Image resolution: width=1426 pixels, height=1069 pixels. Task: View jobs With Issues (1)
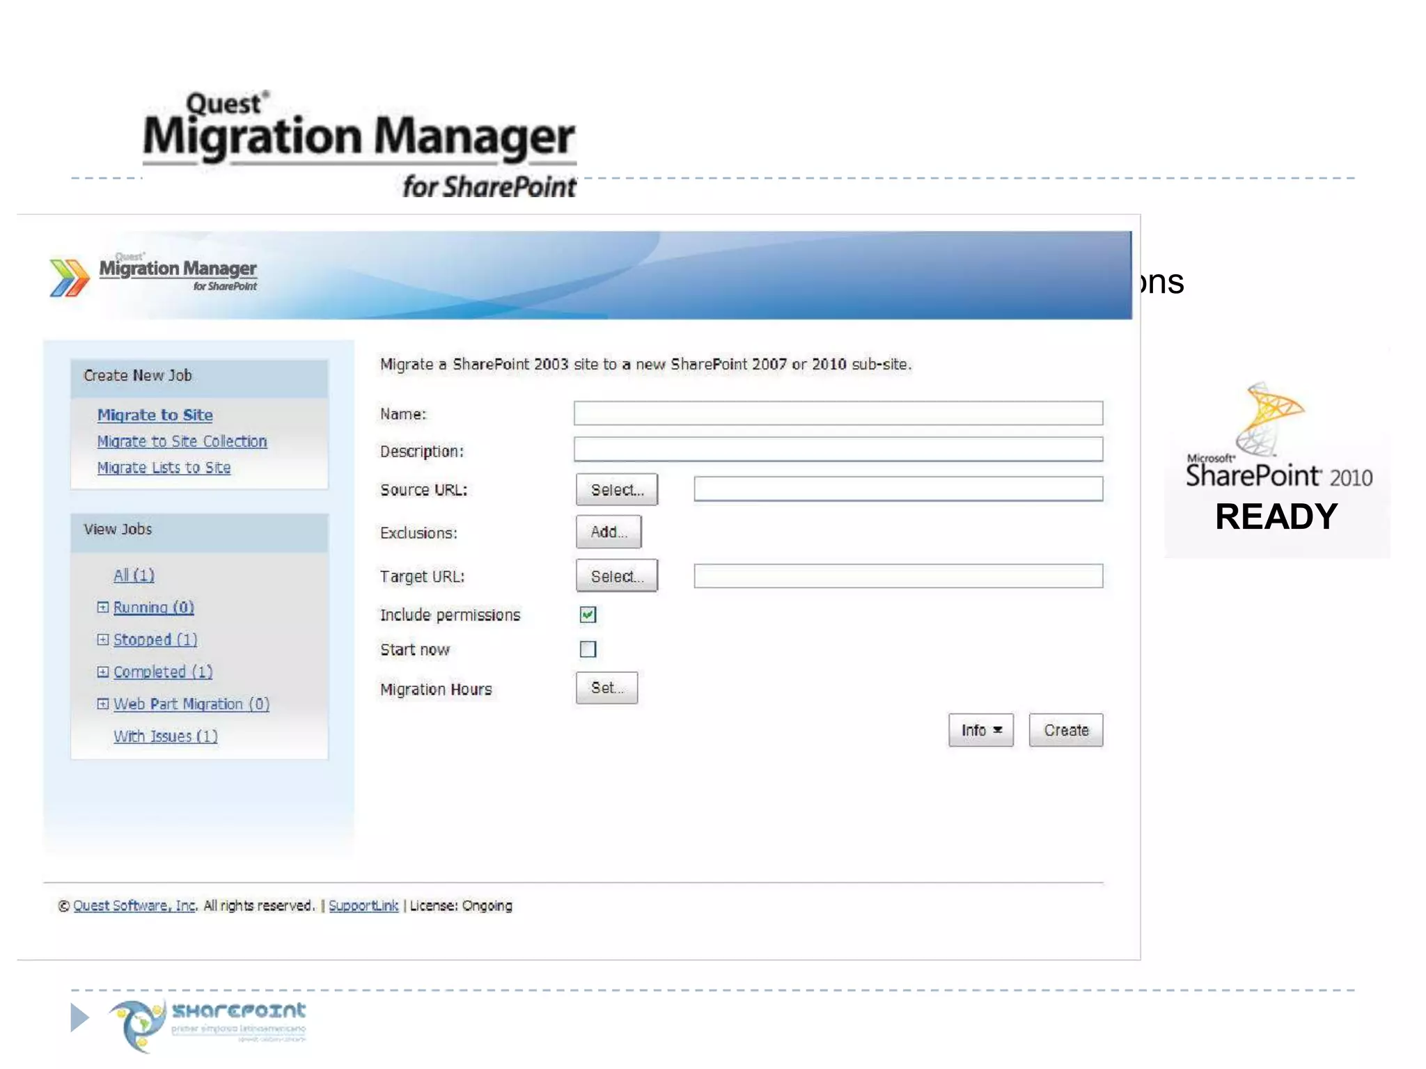[166, 736]
